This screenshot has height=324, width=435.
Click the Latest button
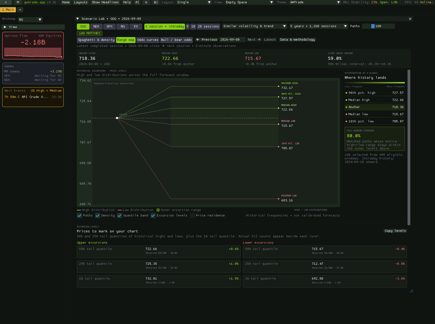click(270, 40)
